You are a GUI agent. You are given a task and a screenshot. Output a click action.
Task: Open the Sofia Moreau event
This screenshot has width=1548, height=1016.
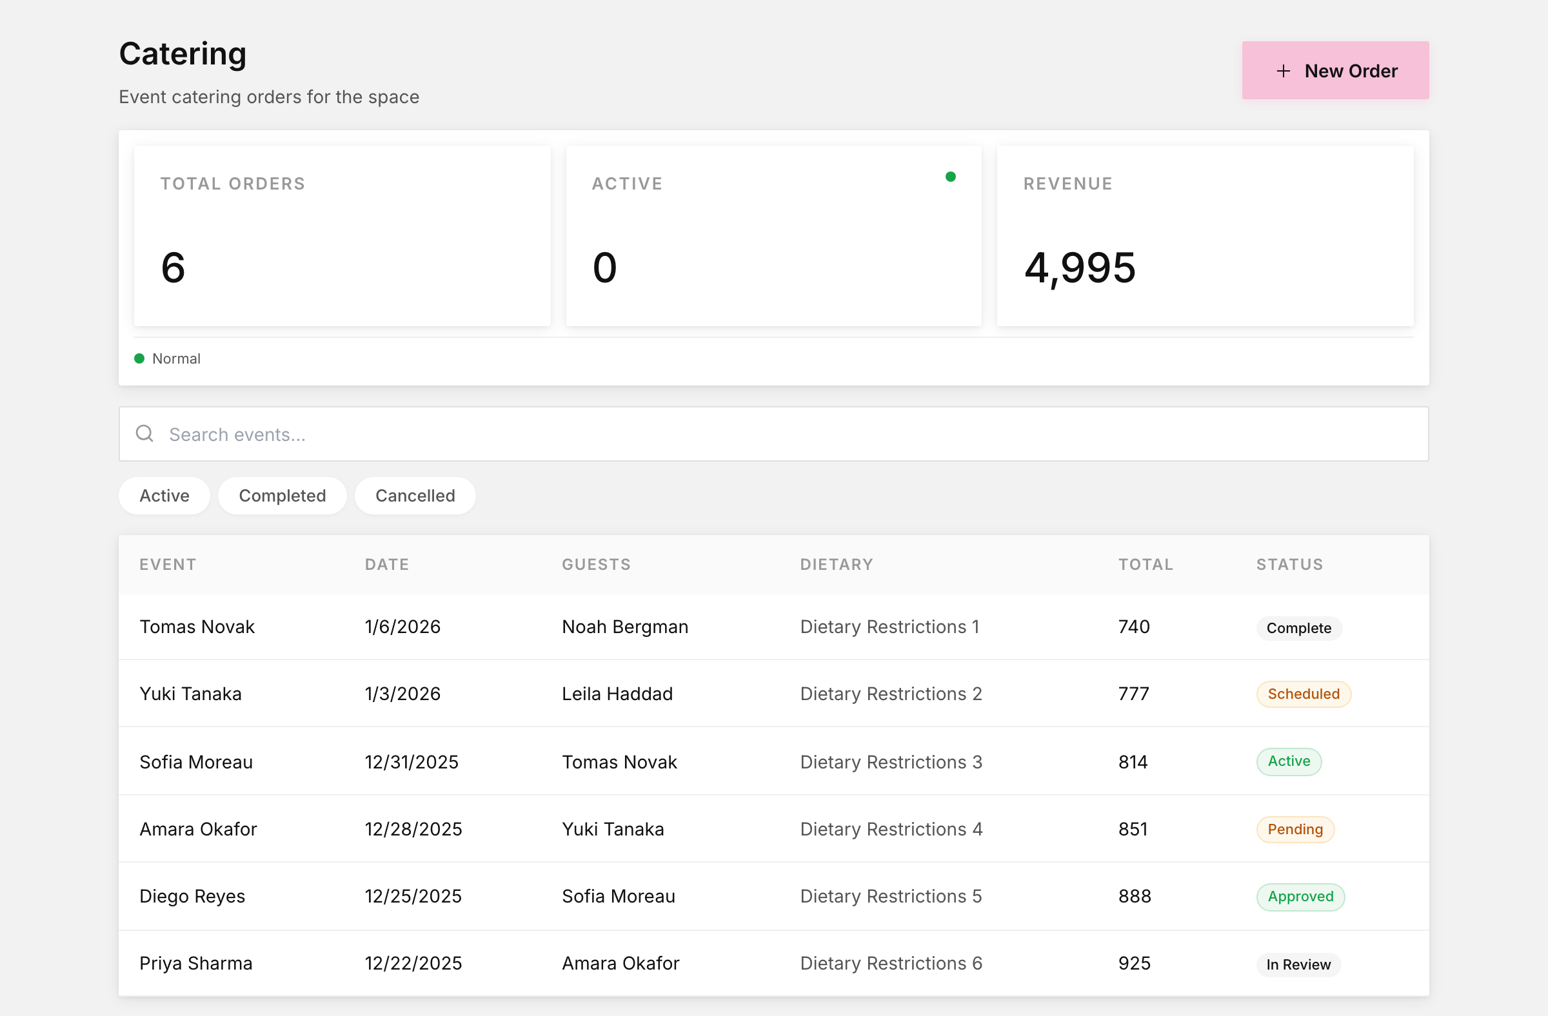tap(196, 761)
